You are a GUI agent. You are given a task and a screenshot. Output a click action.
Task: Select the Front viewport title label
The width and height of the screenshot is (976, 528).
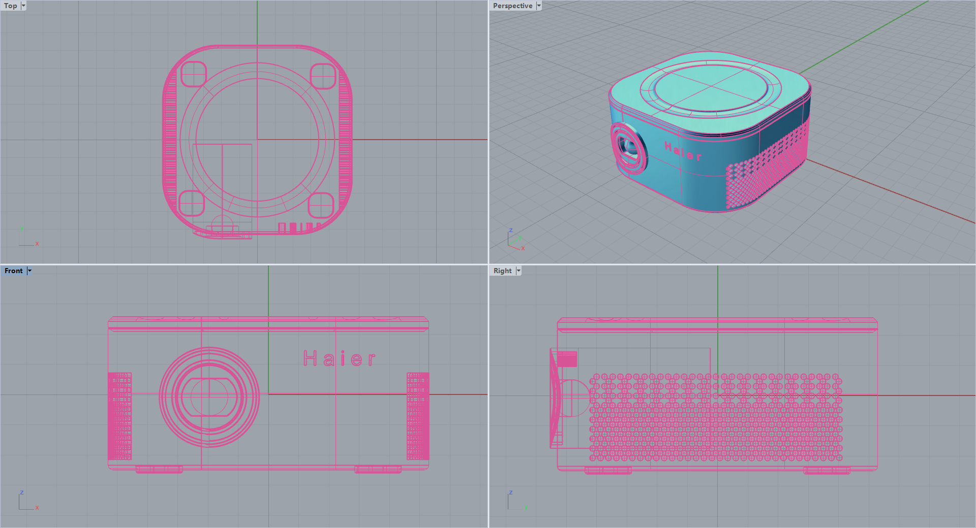click(x=14, y=271)
